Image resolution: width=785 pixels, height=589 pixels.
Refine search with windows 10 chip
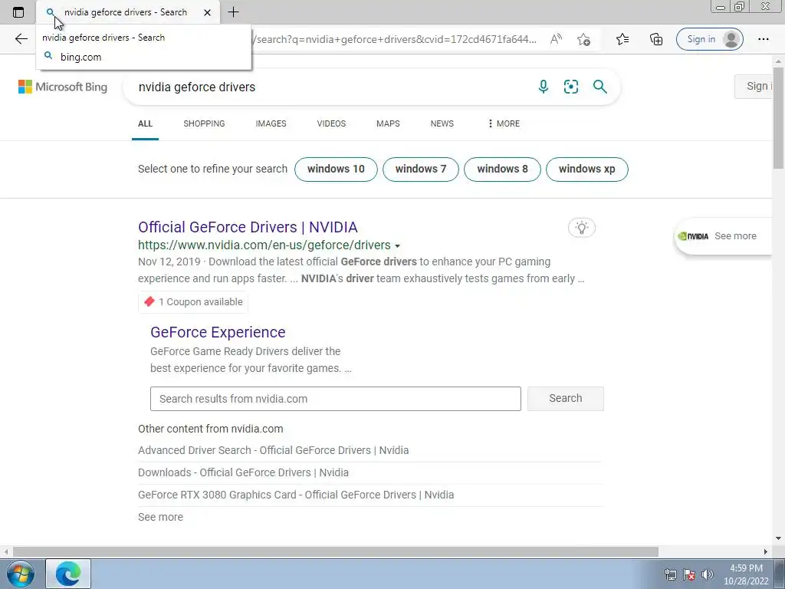coord(336,169)
